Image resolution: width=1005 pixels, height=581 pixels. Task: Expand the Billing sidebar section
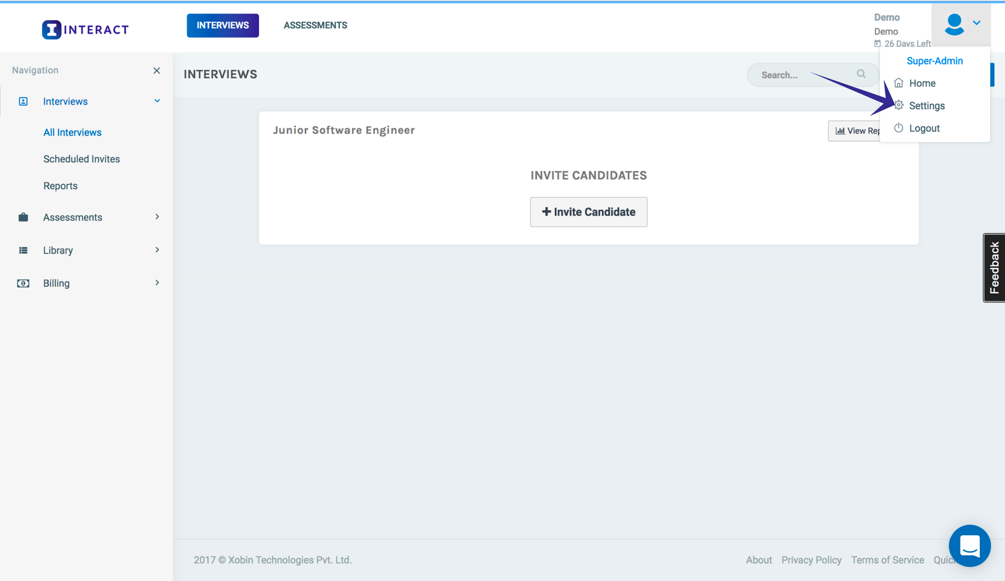[157, 283]
